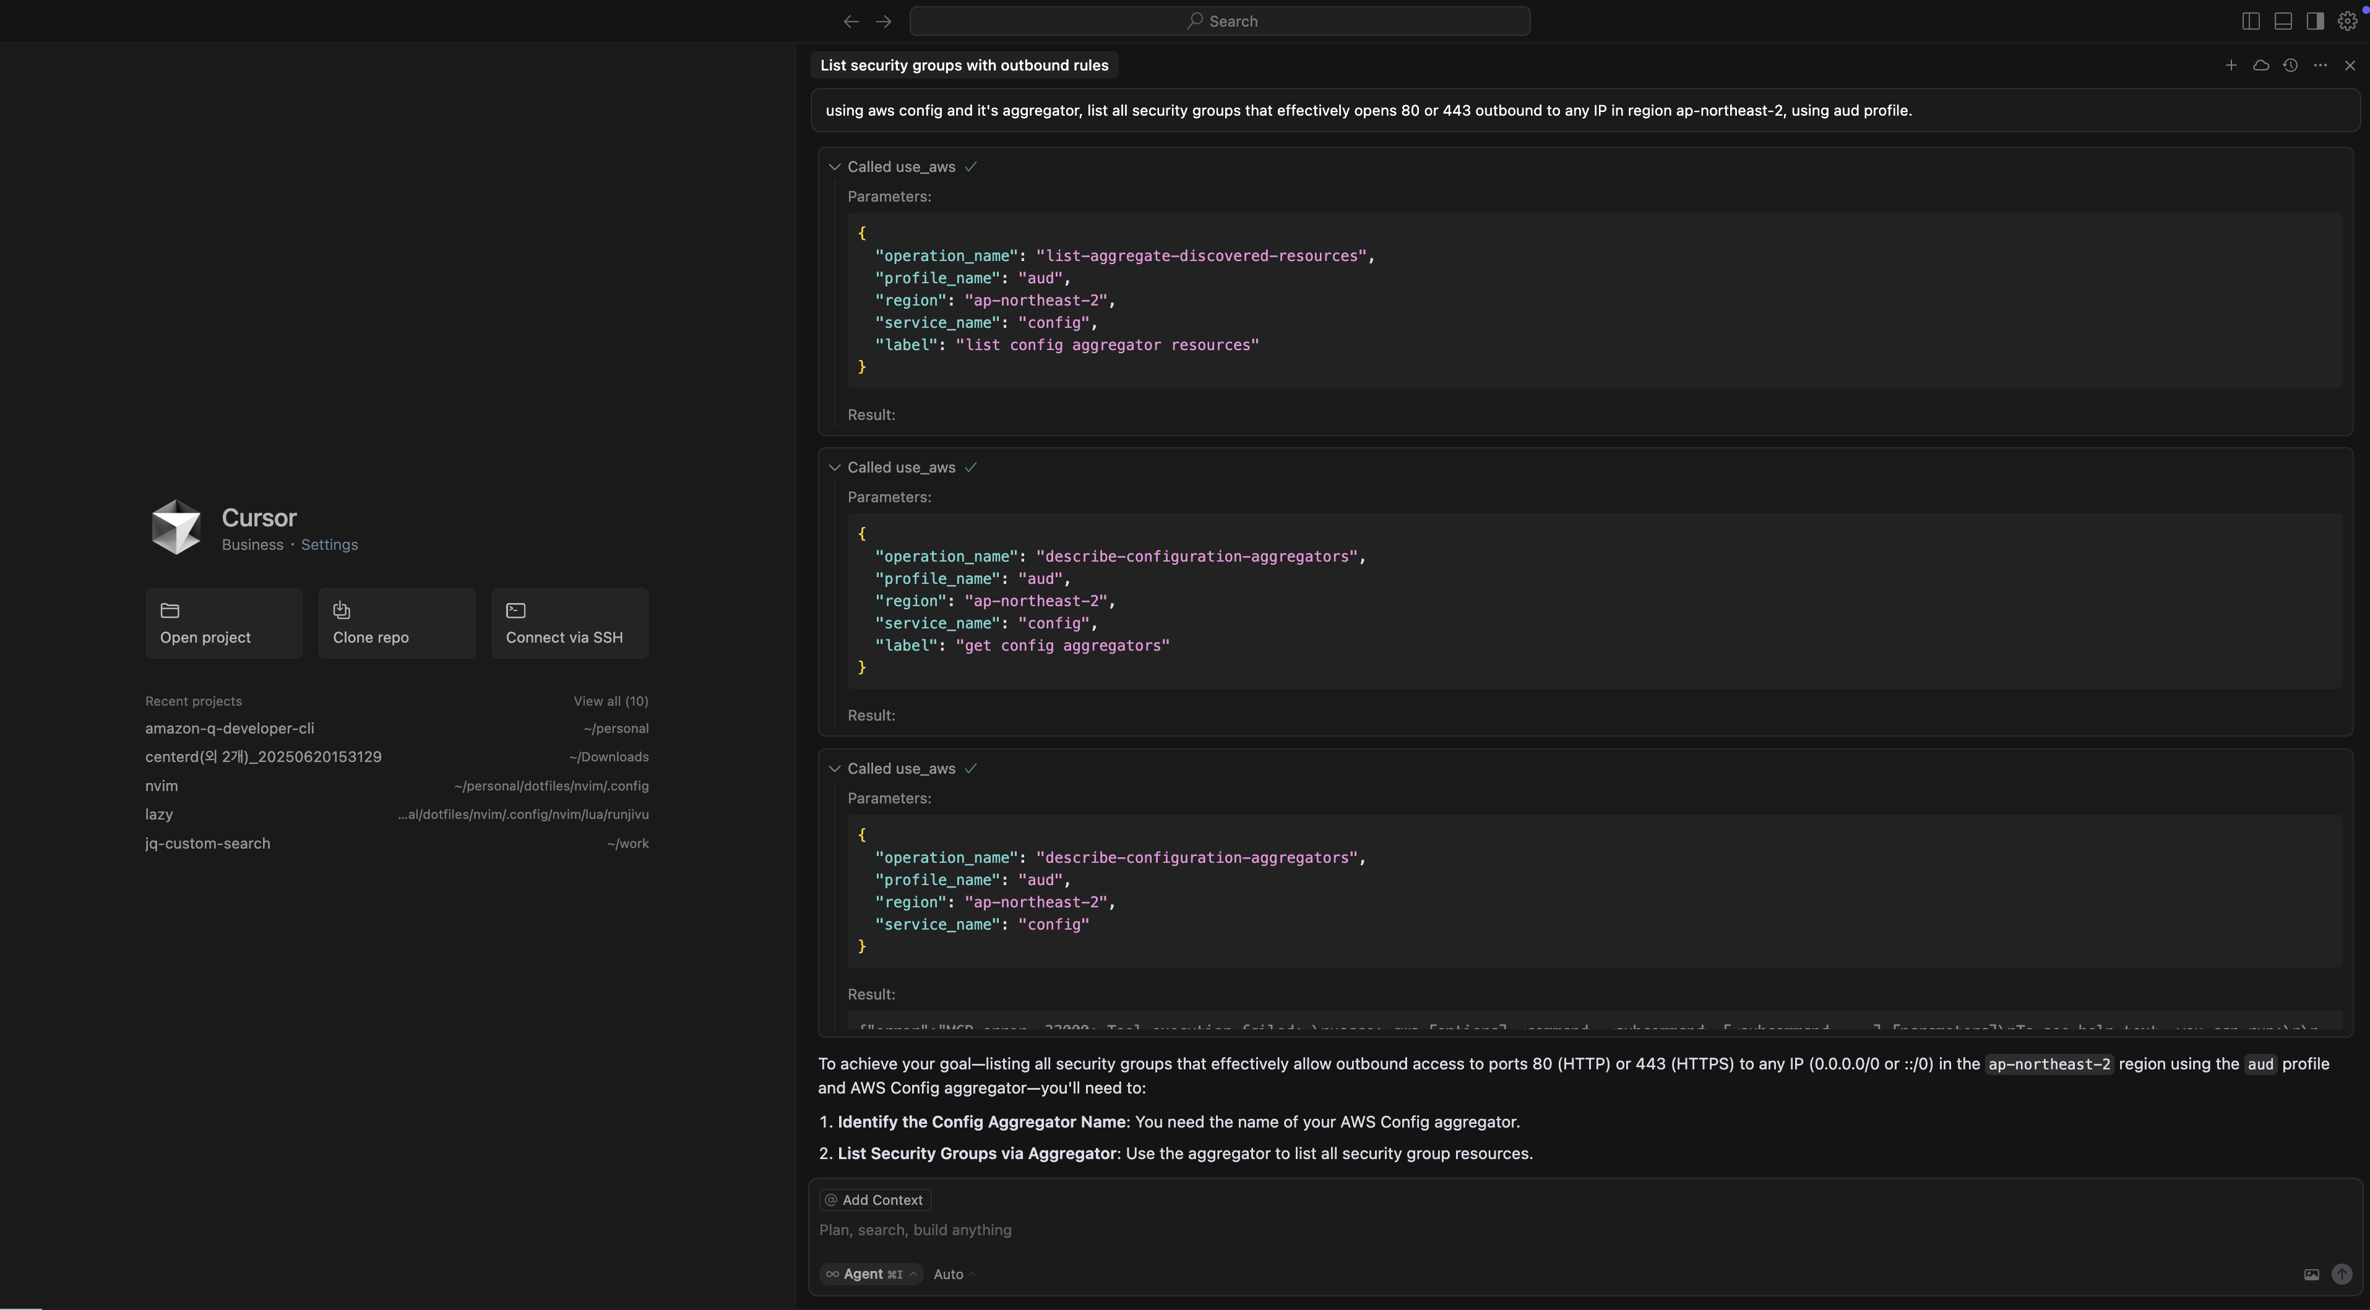This screenshot has height=1310, width=2370.
Task: Go forward with right arrow
Action: 883,21
